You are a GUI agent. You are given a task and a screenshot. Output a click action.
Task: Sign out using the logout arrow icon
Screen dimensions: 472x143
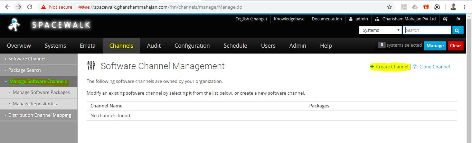click(x=459, y=19)
